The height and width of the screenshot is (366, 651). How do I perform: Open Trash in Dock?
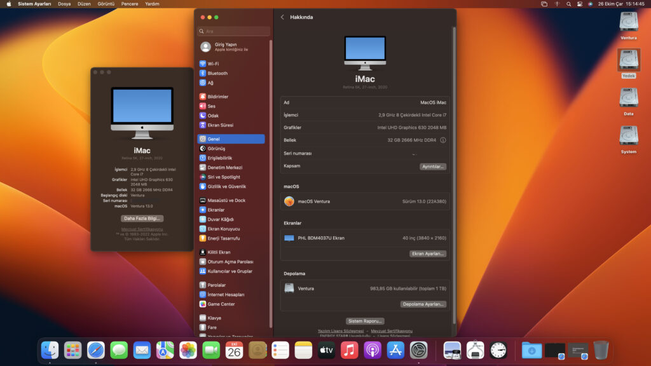601,350
